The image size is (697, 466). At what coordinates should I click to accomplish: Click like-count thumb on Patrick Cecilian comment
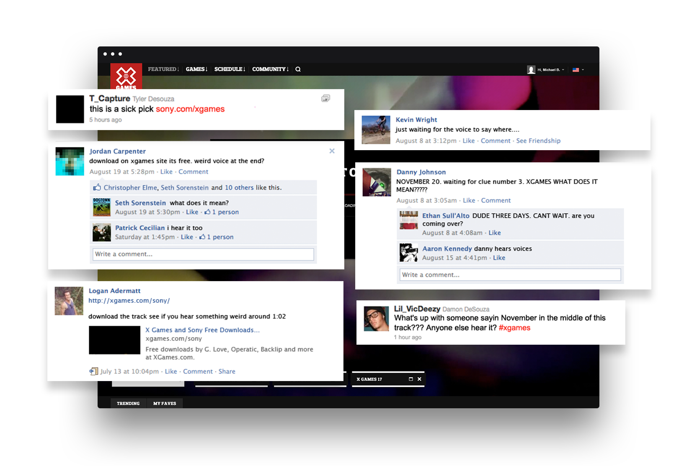tap(202, 237)
